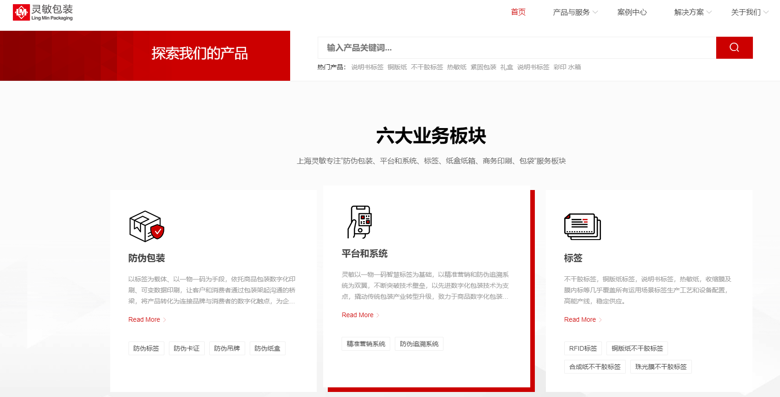This screenshot has width=780, height=397.
Task: Go to the 首页 menu item
Action: point(518,12)
